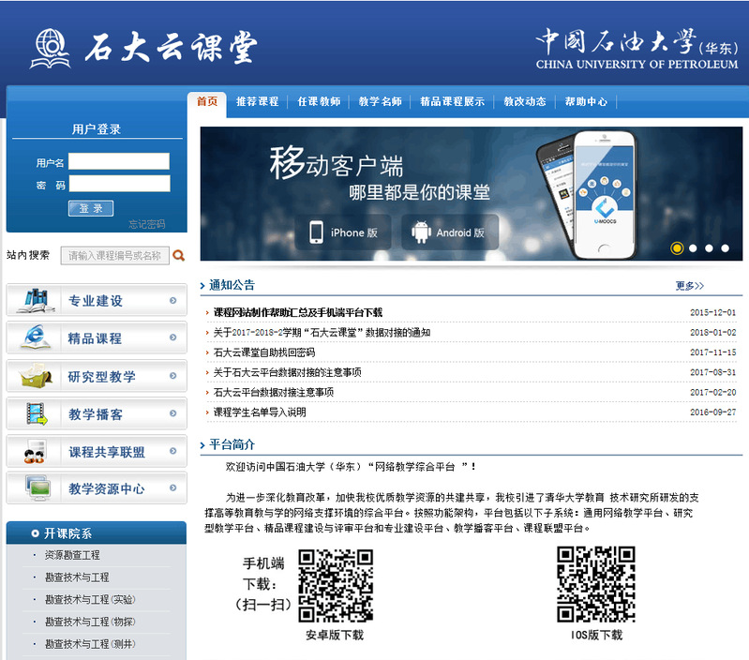Open the 教学名师 menu item
The height and width of the screenshot is (660, 749).
pyautogui.click(x=380, y=101)
